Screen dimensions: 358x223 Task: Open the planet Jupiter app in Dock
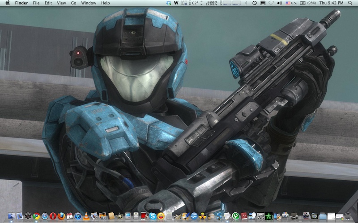211,216
